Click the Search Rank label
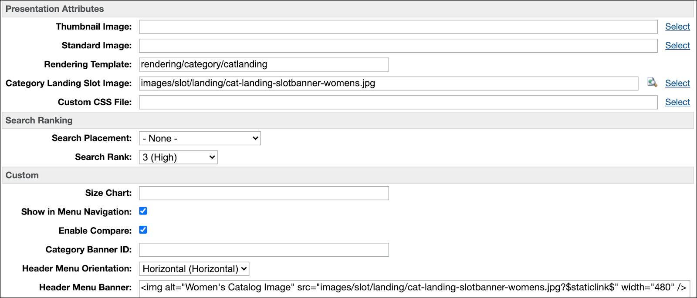Viewport: 697px width, 298px height. 103,157
